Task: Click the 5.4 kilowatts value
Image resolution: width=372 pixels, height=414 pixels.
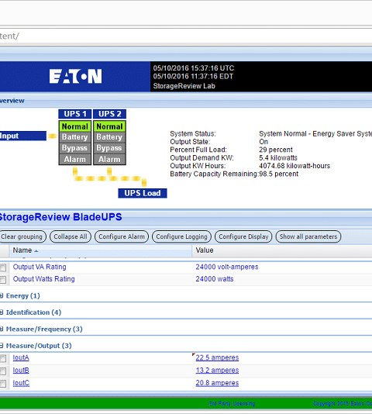Action: tap(278, 158)
